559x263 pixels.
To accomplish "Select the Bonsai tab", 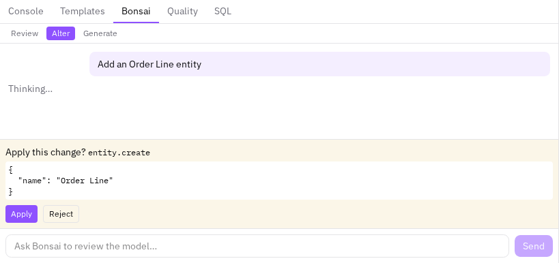I will [x=136, y=12].
